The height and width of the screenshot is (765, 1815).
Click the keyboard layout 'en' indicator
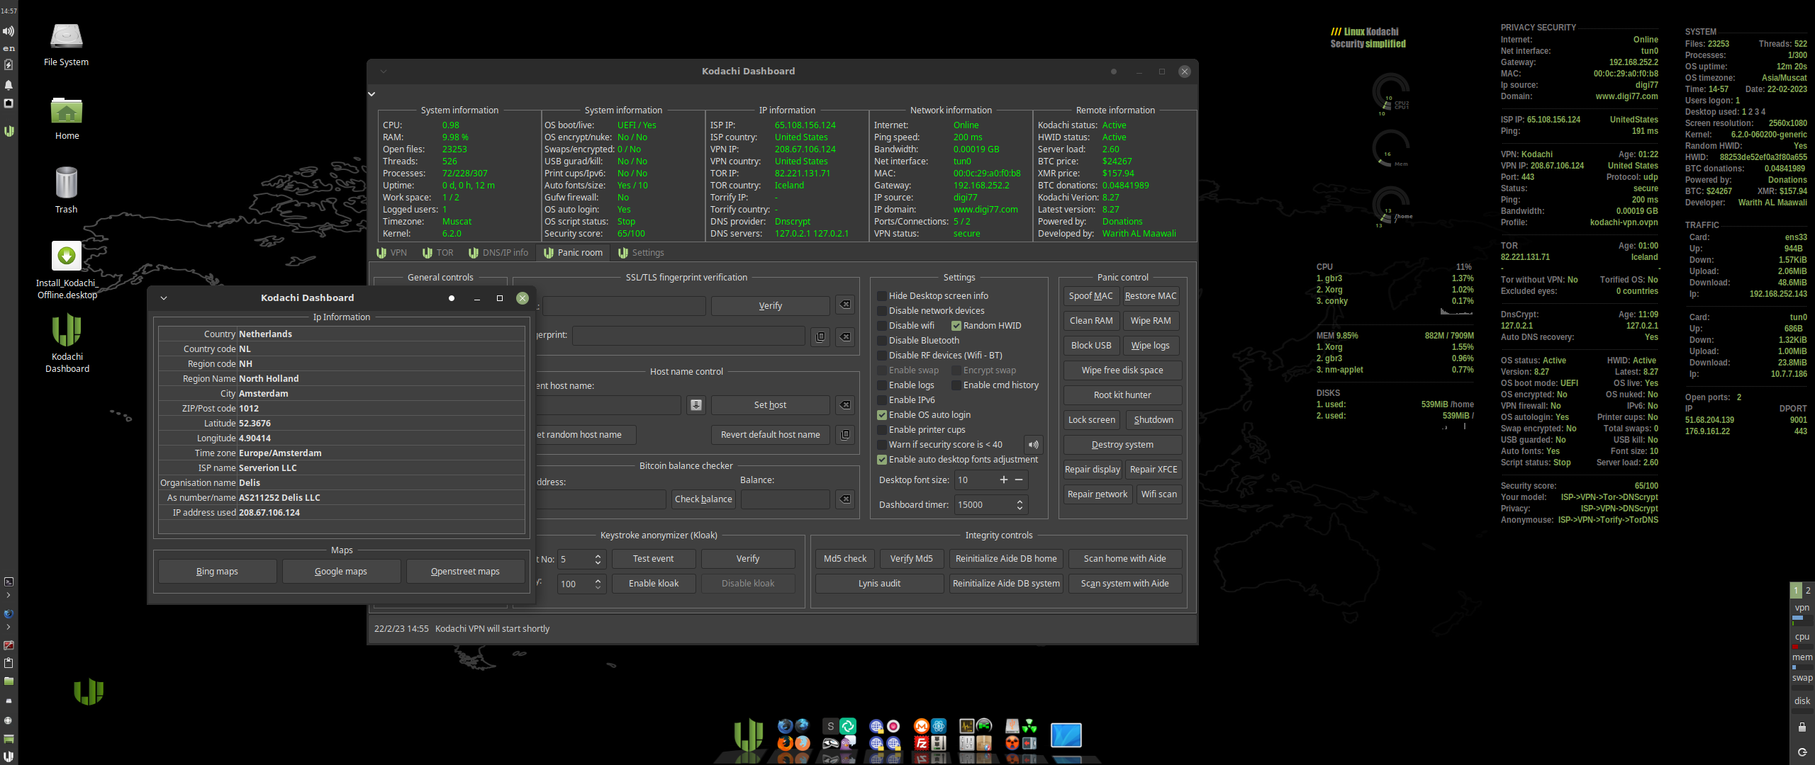click(9, 48)
